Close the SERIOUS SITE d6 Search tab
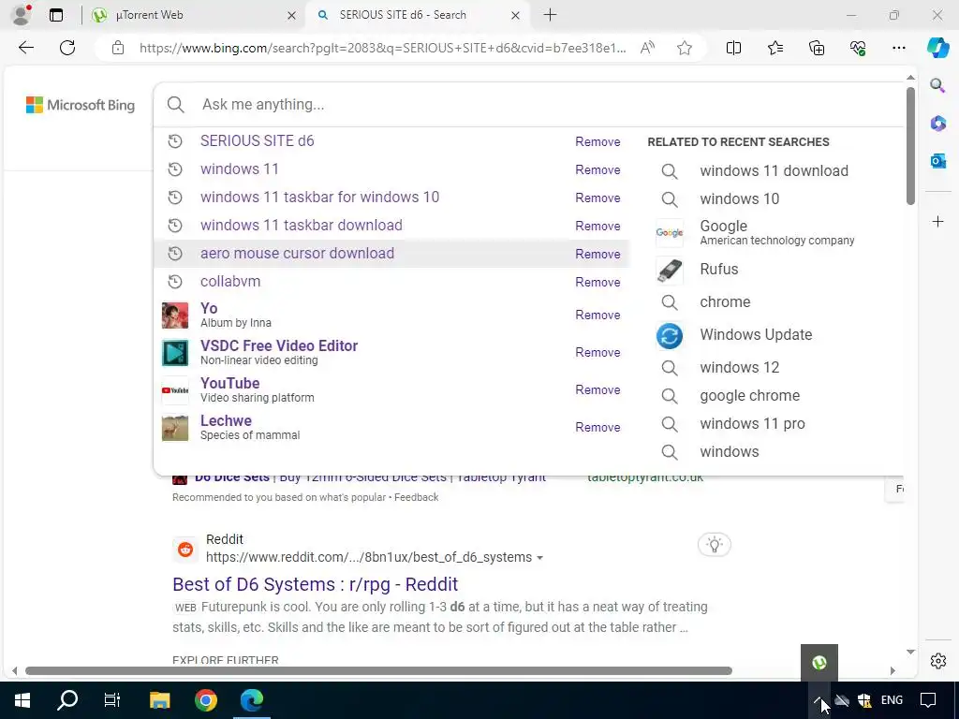The image size is (959, 719). pos(516,15)
